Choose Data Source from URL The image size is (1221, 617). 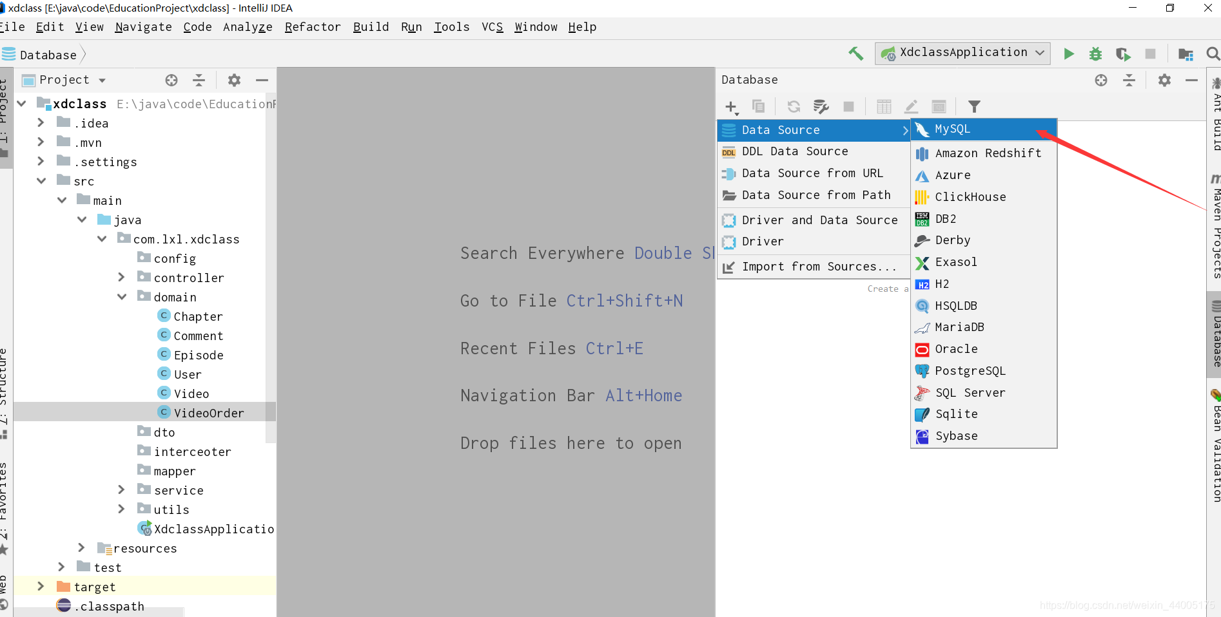pyautogui.click(x=814, y=173)
